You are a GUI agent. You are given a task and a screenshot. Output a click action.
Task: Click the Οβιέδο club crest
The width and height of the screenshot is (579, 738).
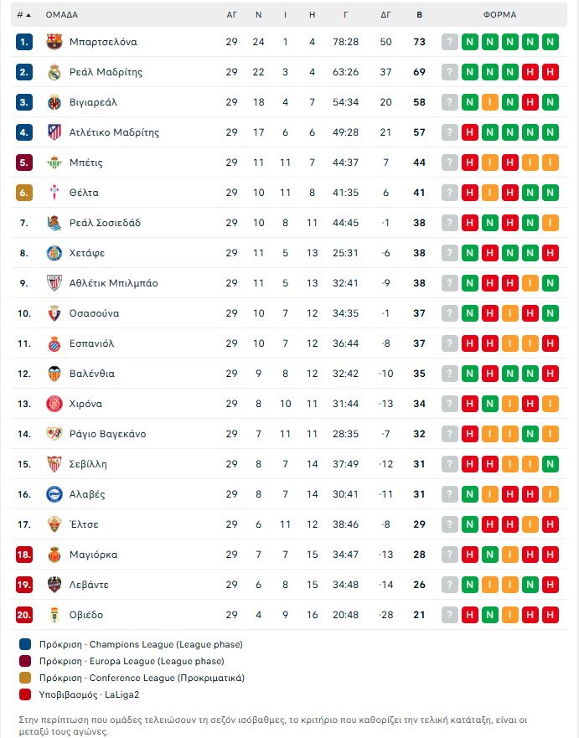pos(54,615)
